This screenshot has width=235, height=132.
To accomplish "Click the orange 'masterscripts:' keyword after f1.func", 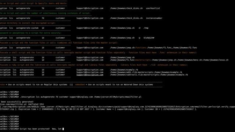I will point(143,60).
